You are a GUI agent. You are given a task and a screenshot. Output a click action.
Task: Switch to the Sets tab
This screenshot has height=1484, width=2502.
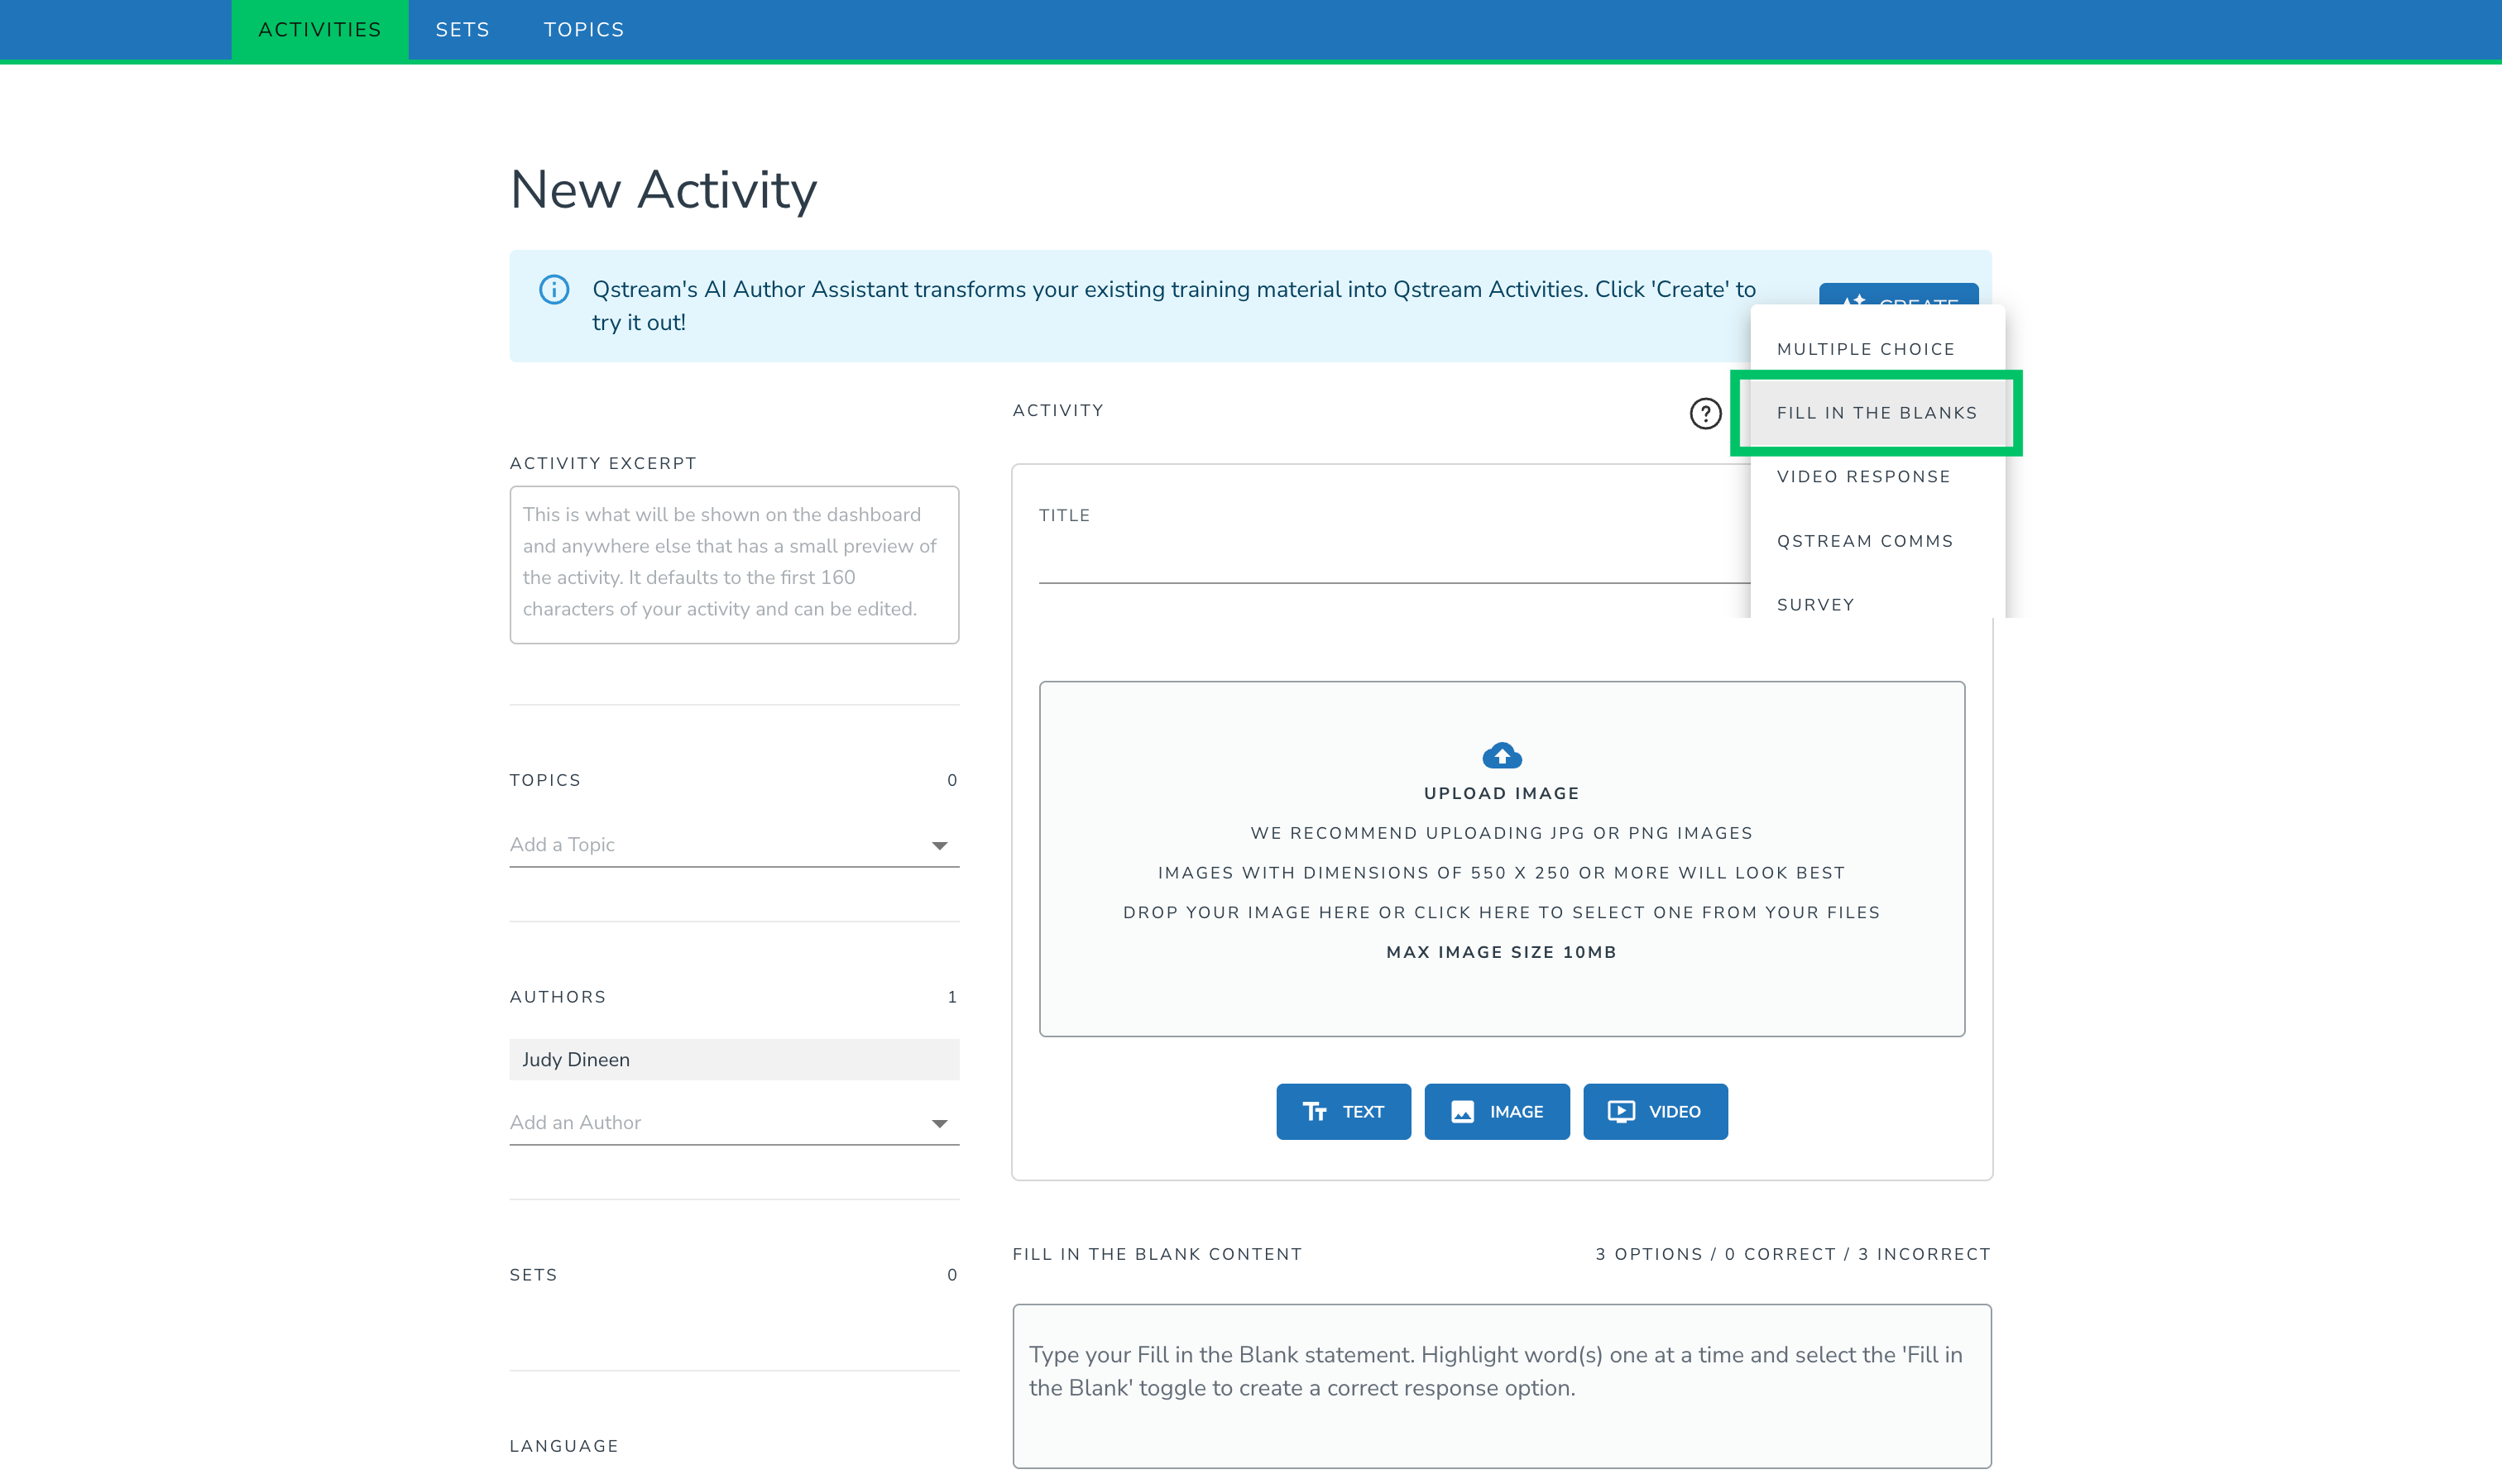462,30
